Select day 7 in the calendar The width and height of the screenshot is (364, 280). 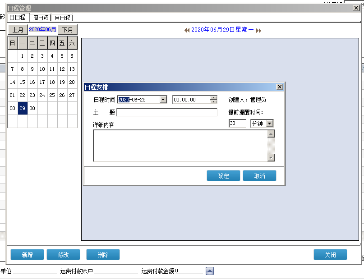[x=13, y=69]
